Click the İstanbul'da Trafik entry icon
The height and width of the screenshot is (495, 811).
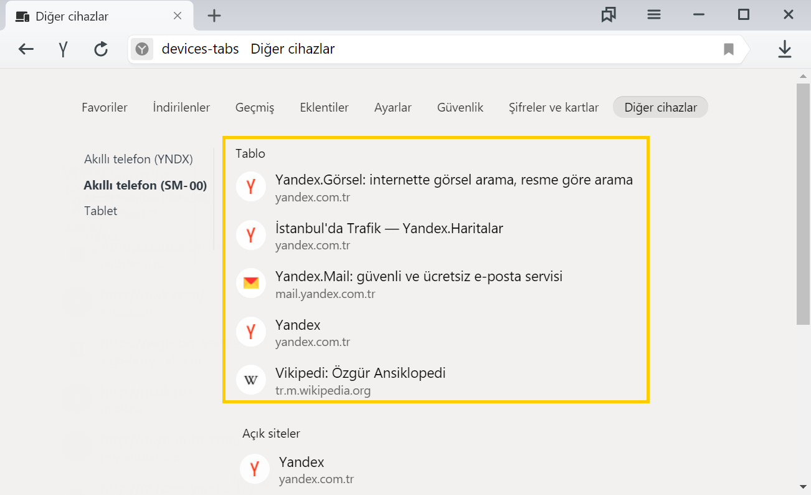tap(251, 235)
